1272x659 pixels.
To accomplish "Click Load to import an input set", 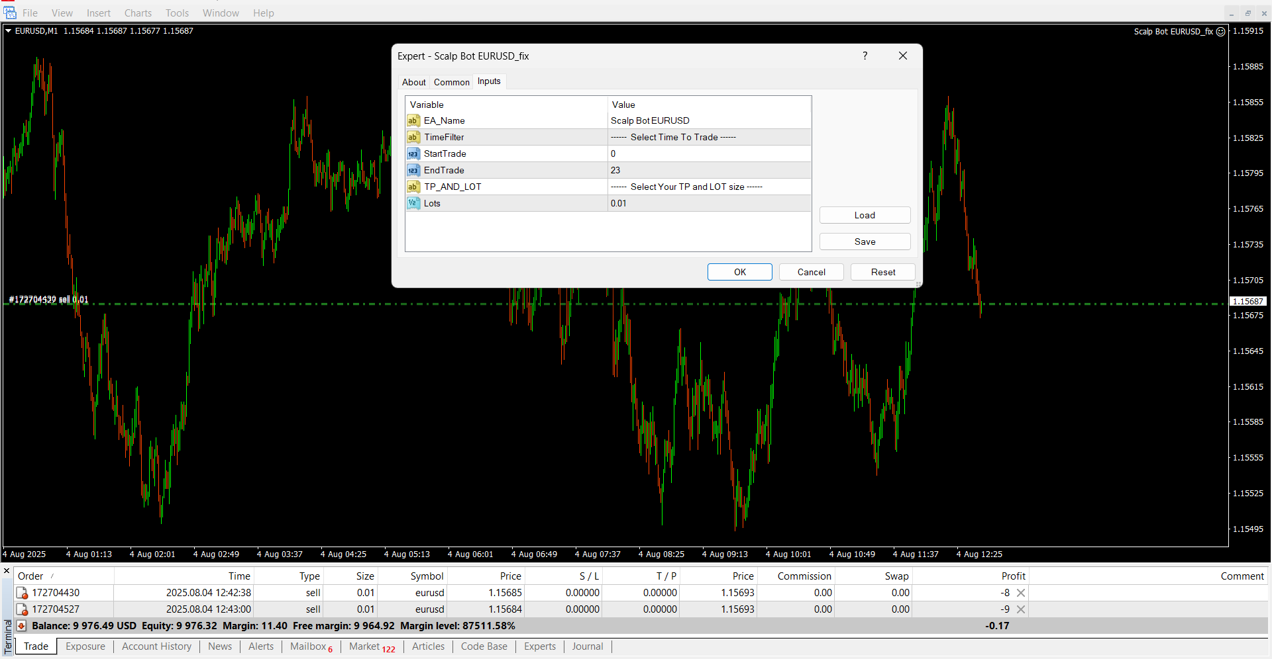I will tap(865, 215).
